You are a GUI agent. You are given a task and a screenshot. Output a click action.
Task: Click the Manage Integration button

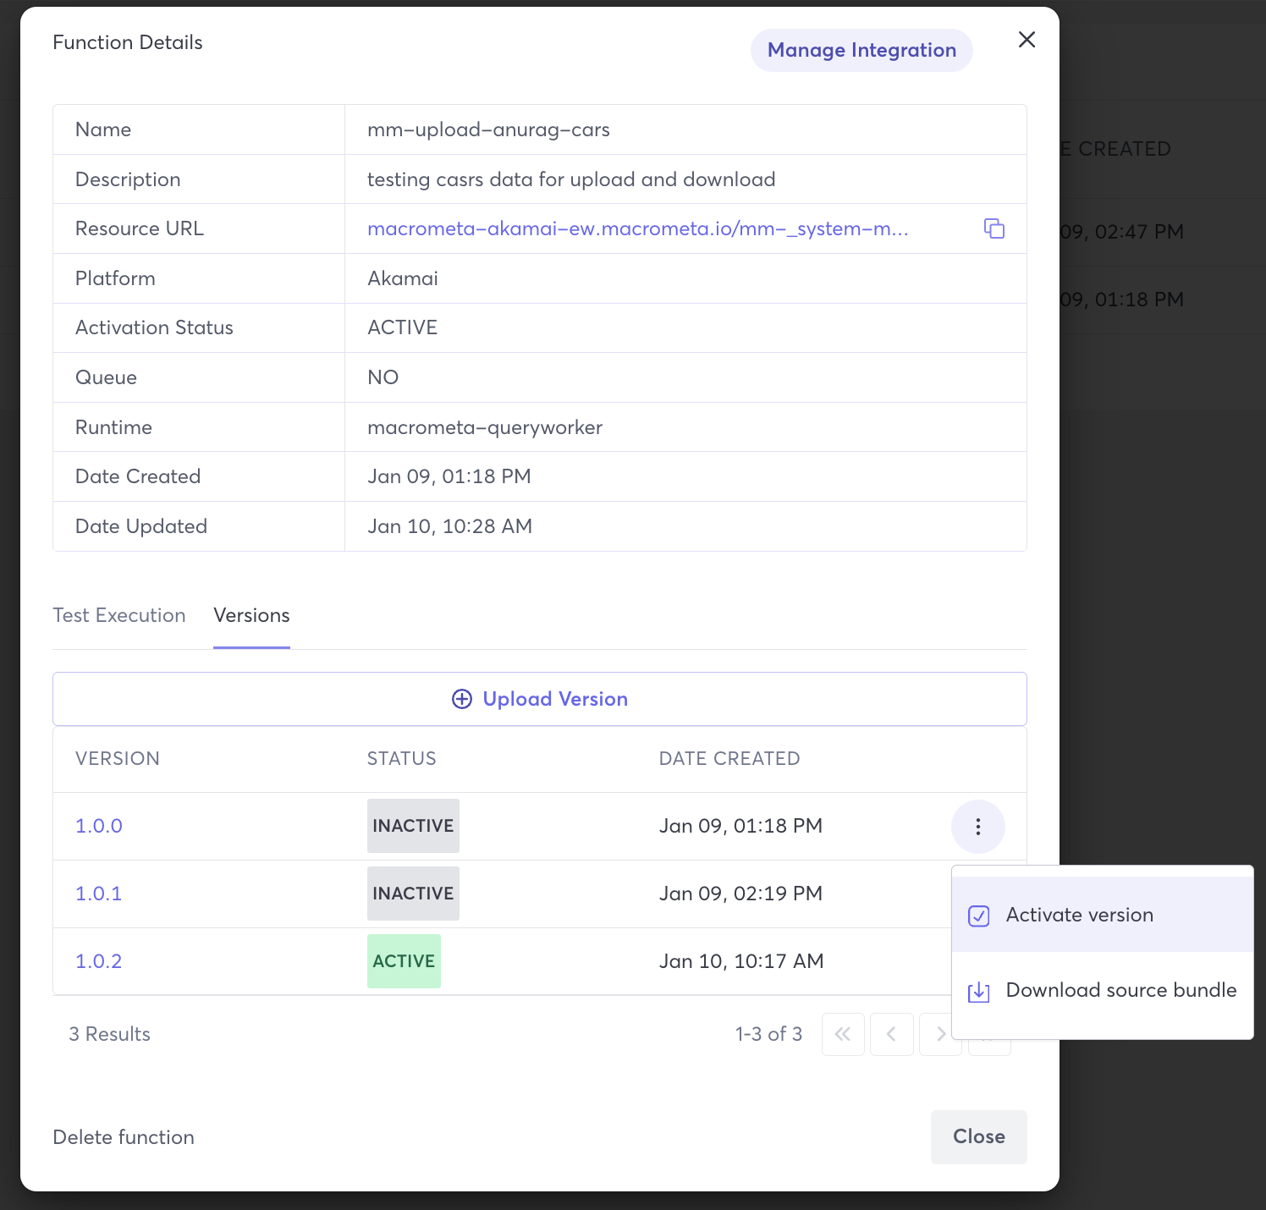tap(861, 51)
